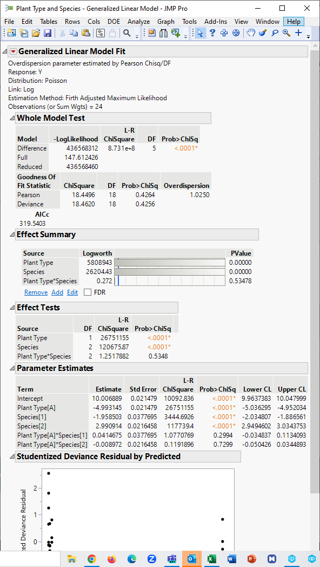Save the current report
The height and width of the screenshot is (567, 320).
tap(46, 33)
